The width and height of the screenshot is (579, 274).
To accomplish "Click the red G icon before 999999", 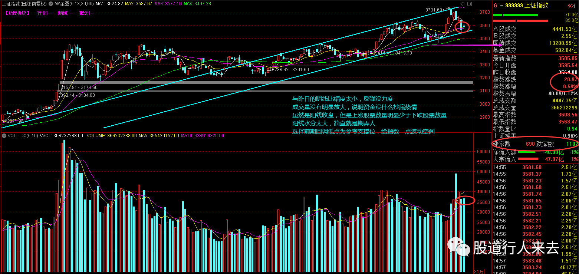I will pos(495,5).
